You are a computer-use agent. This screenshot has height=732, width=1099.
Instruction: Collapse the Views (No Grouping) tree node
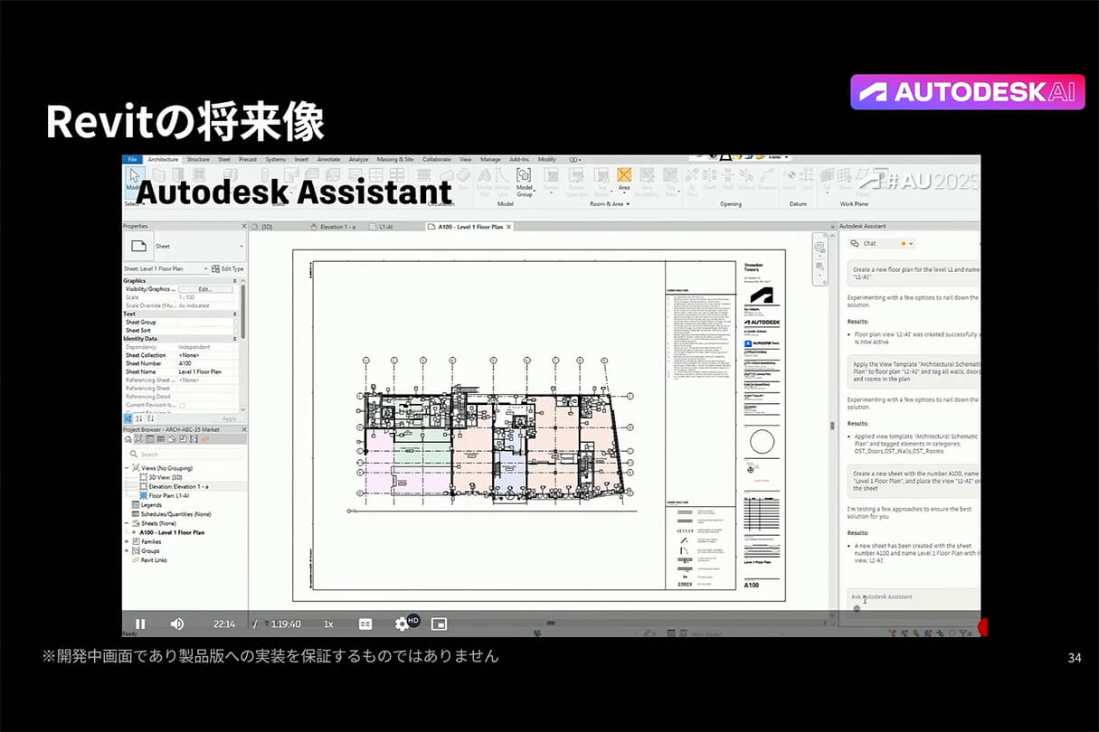[127, 468]
